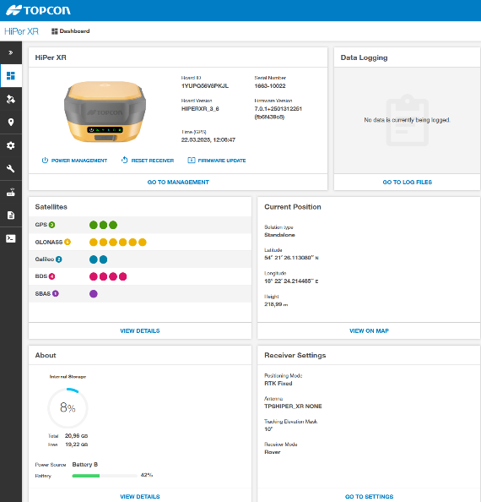Open the terminal console sidebar icon
Image resolution: width=481 pixels, height=502 pixels.
[11, 238]
